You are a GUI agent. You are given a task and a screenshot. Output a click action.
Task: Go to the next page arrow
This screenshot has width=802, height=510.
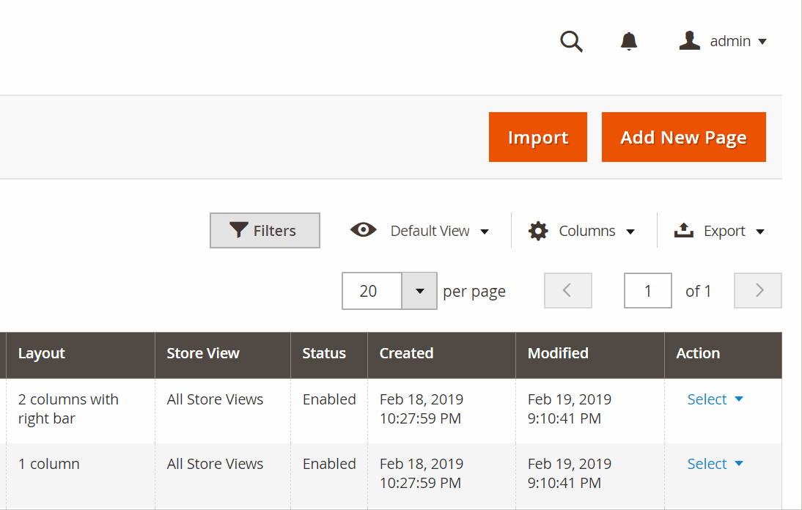click(x=758, y=290)
